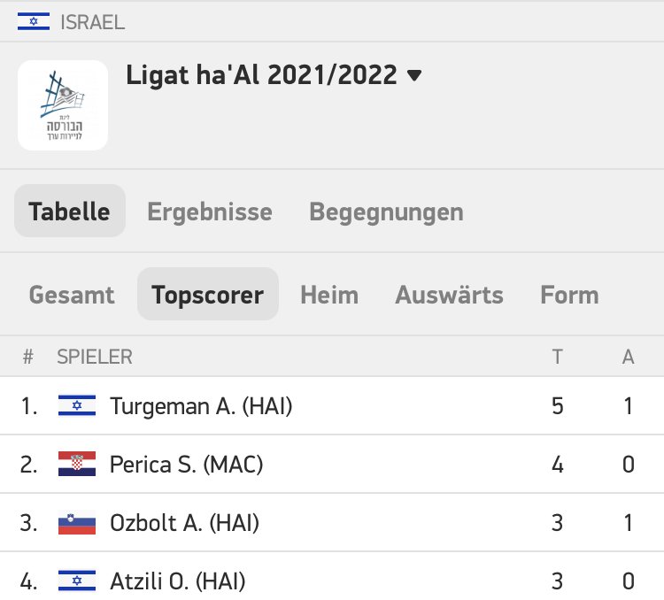Open the Ergebnisse tab

[x=210, y=212]
